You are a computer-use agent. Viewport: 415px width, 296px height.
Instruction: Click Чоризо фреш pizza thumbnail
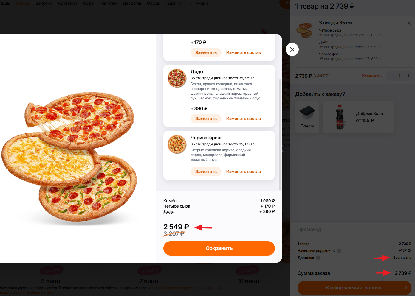pyautogui.click(x=177, y=144)
